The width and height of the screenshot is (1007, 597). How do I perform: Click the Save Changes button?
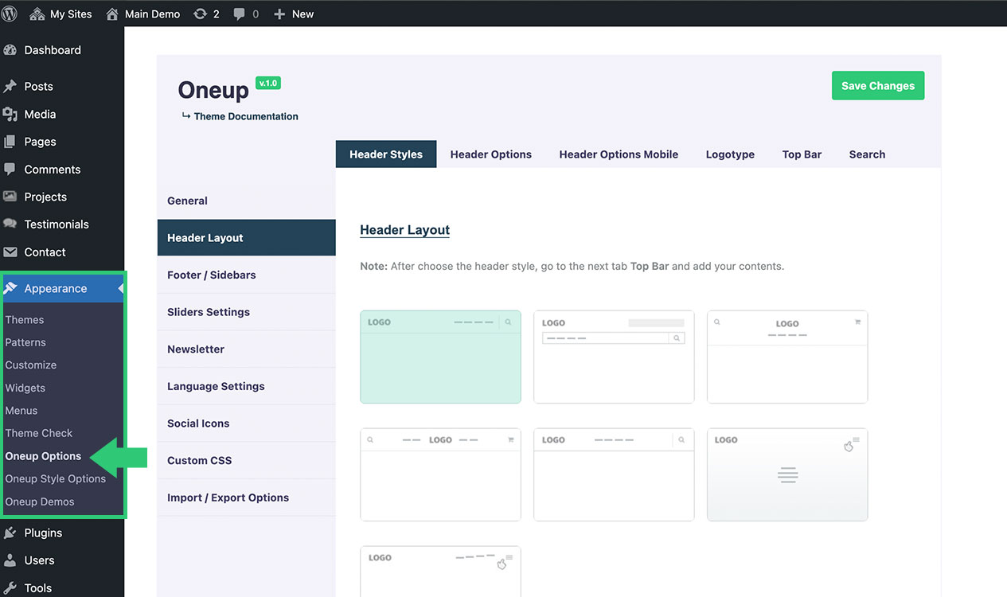tap(877, 86)
